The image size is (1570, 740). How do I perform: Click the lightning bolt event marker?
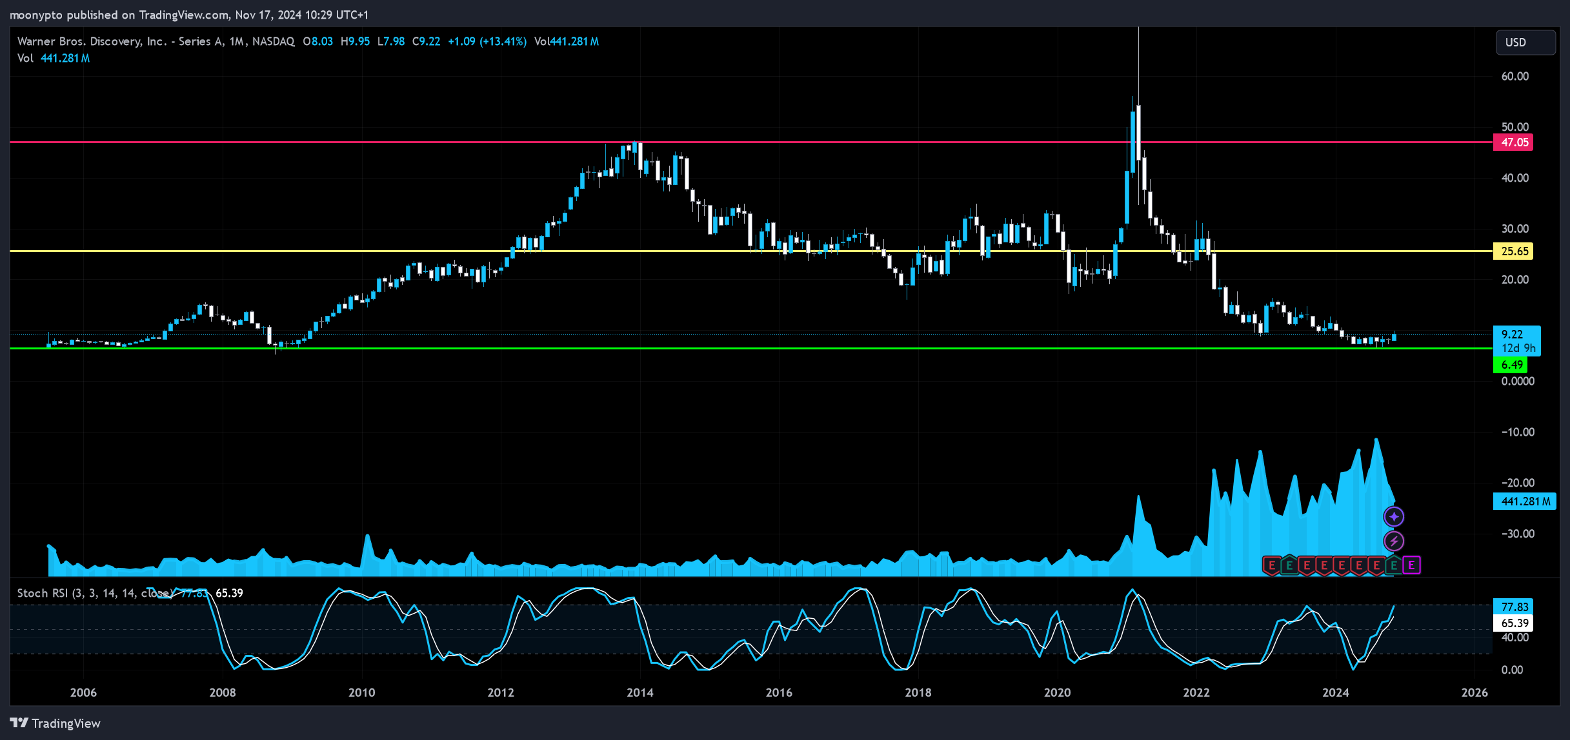pyautogui.click(x=1394, y=541)
